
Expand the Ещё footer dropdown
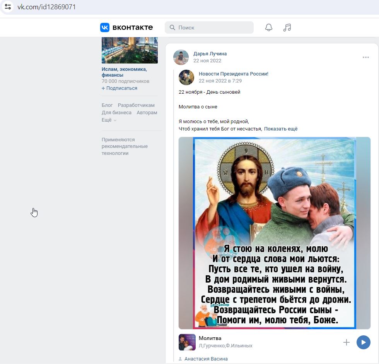coord(109,120)
